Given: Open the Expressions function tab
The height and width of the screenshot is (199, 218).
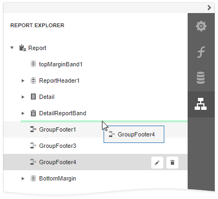Looking at the screenshot, I should click(201, 52).
